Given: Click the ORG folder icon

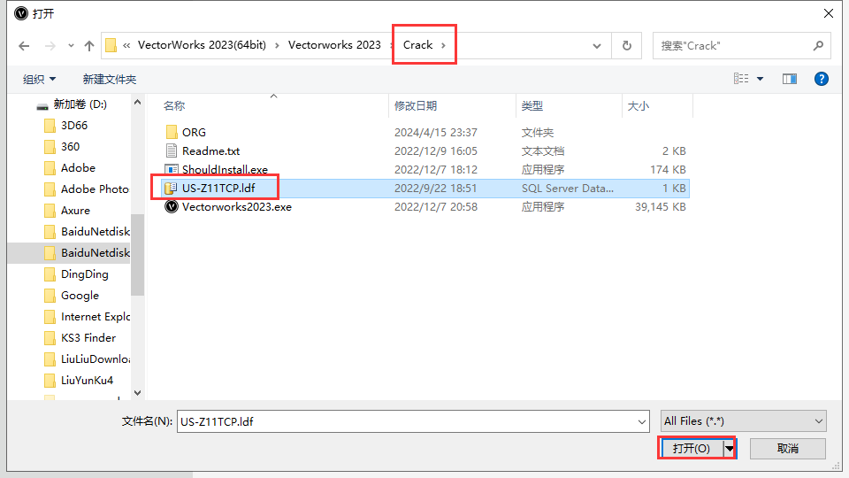Looking at the screenshot, I should pos(172,132).
